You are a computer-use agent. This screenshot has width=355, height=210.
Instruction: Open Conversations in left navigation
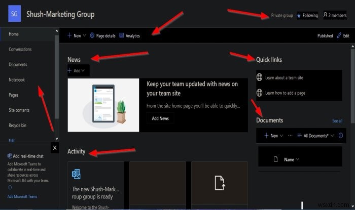[x=20, y=49]
